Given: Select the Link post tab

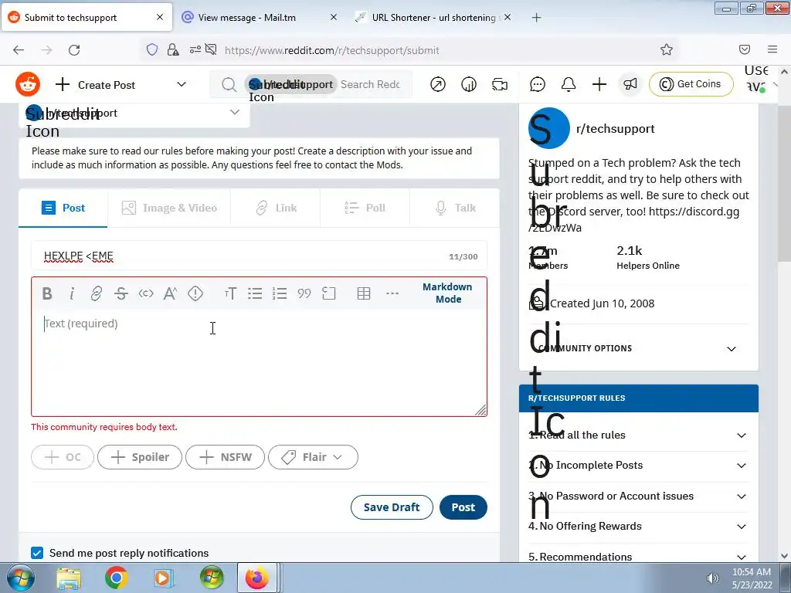Looking at the screenshot, I should [x=276, y=208].
